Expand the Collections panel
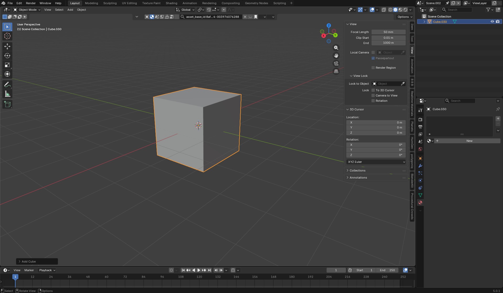The height and width of the screenshot is (293, 503). click(x=357, y=171)
